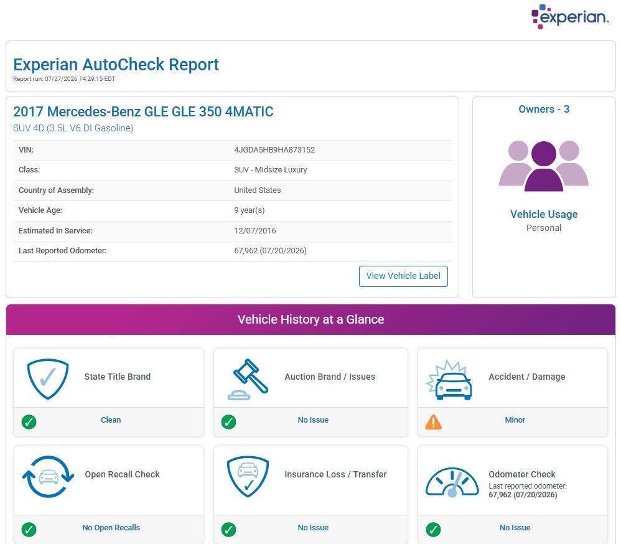The height and width of the screenshot is (544, 621).
Task: Click No Issue under Odometer Check
Action: (x=515, y=528)
